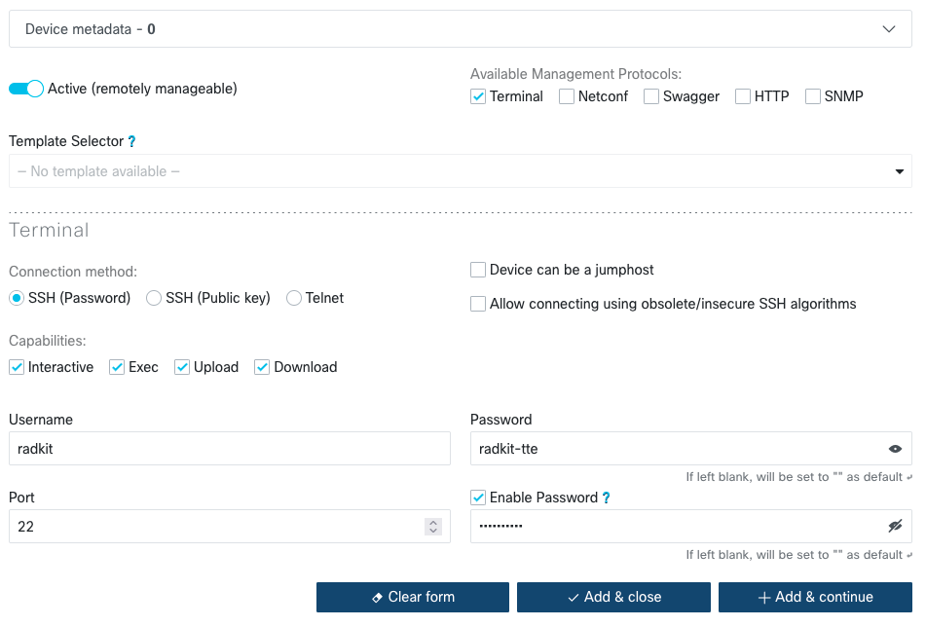The image size is (926, 627).
Task: Hide the Password field text via eye icon
Action: pos(895,449)
